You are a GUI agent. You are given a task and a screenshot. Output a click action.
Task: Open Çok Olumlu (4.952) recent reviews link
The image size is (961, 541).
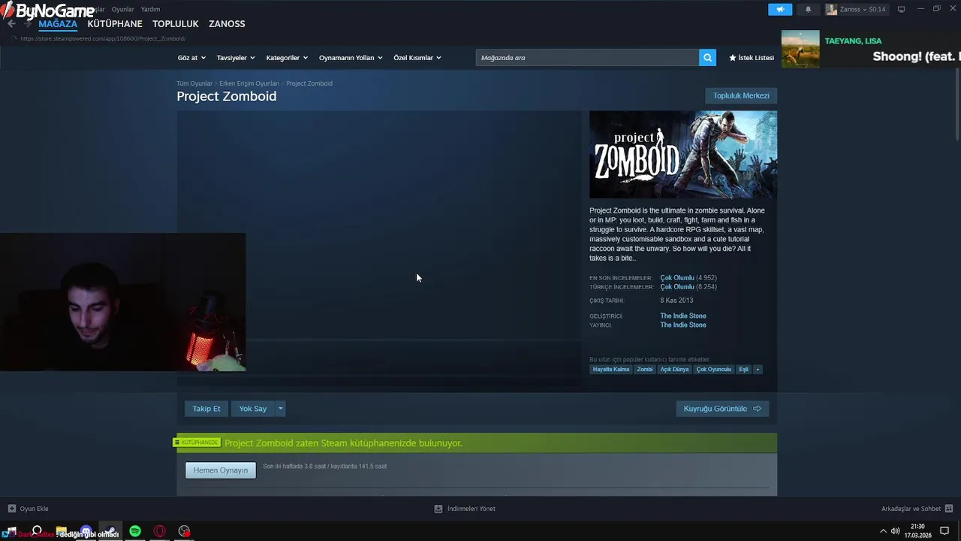pos(688,278)
